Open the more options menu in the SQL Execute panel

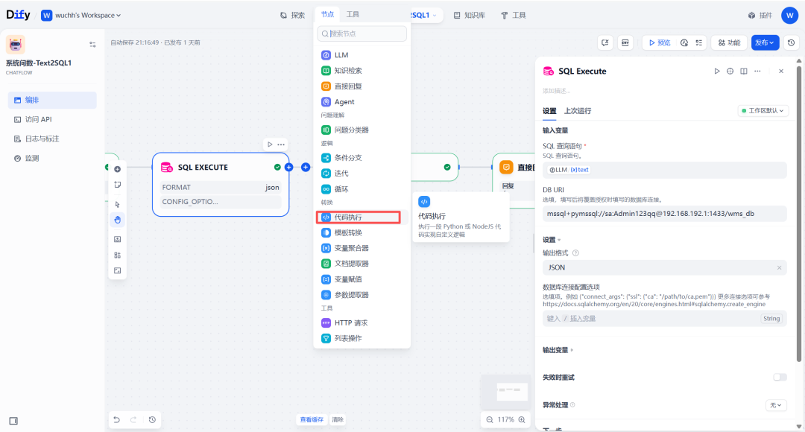757,72
